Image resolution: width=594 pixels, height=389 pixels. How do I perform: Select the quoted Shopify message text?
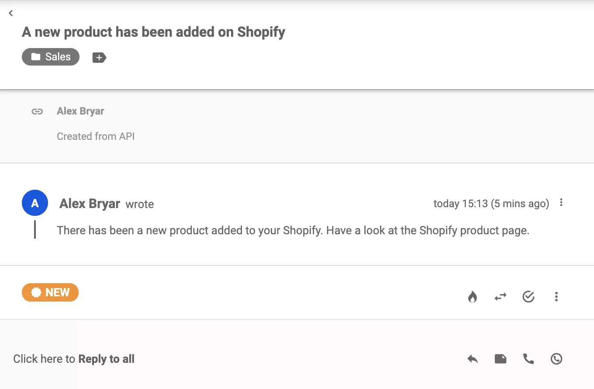point(293,230)
